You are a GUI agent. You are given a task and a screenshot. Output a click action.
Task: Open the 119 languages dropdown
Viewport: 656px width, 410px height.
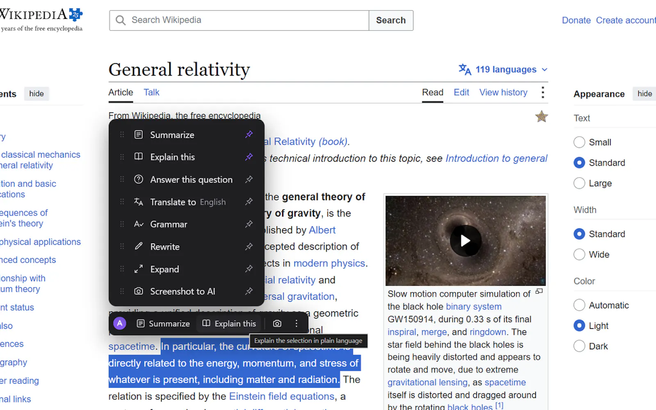tap(503, 69)
